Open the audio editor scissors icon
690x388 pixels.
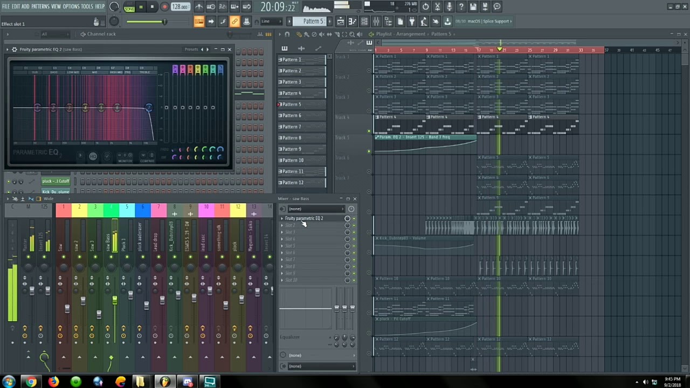coord(437,7)
